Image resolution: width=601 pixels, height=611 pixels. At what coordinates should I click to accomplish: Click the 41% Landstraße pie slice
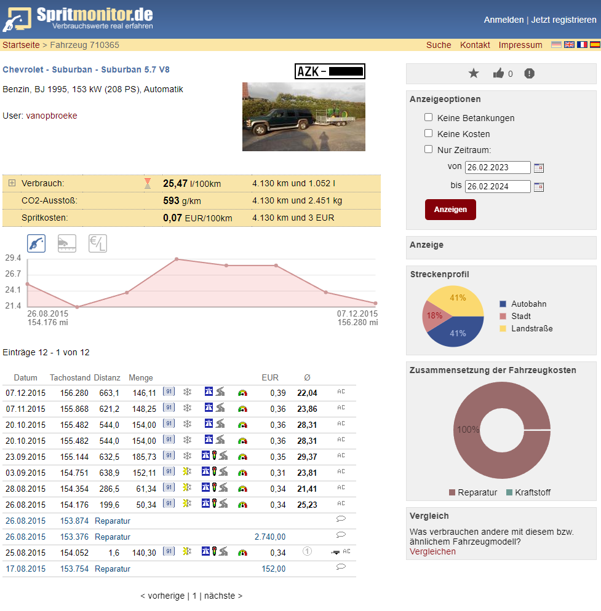(x=458, y=298)
